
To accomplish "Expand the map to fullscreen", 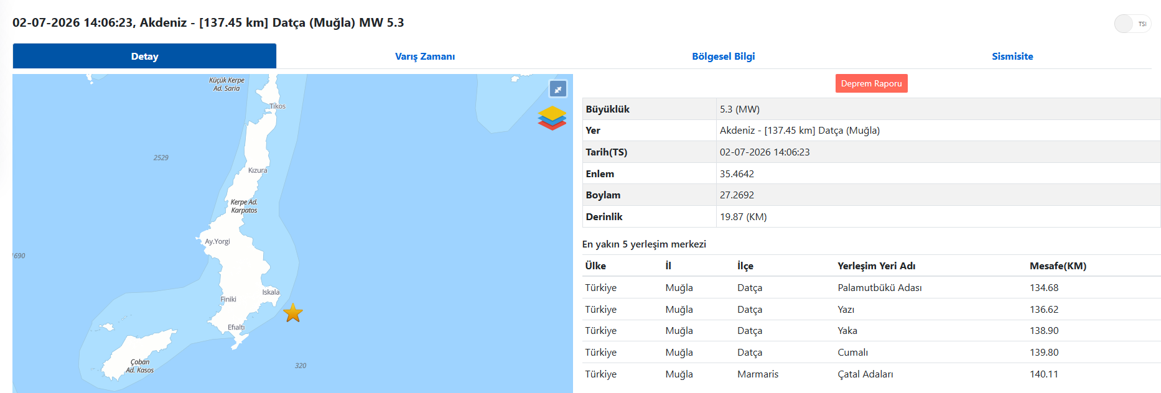I will [x=557, y=89].
